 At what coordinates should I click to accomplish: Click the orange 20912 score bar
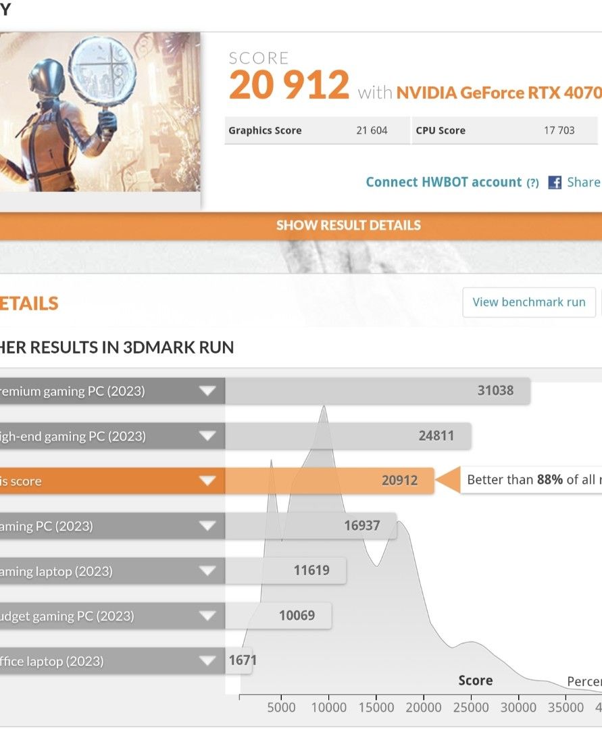[x=330, y=481]
